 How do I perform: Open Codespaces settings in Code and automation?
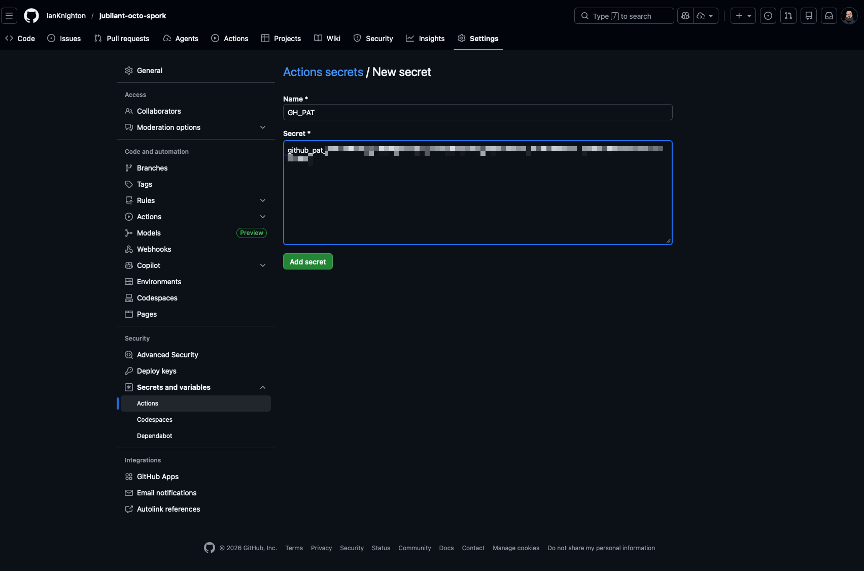196,298
